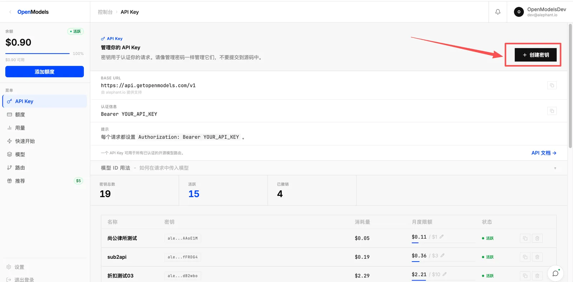The height and width of the screenshot is (282, 573).
Task: Click the masked key ale...fFRDG4
Action: pyautogui.click(x=183, y=257)
